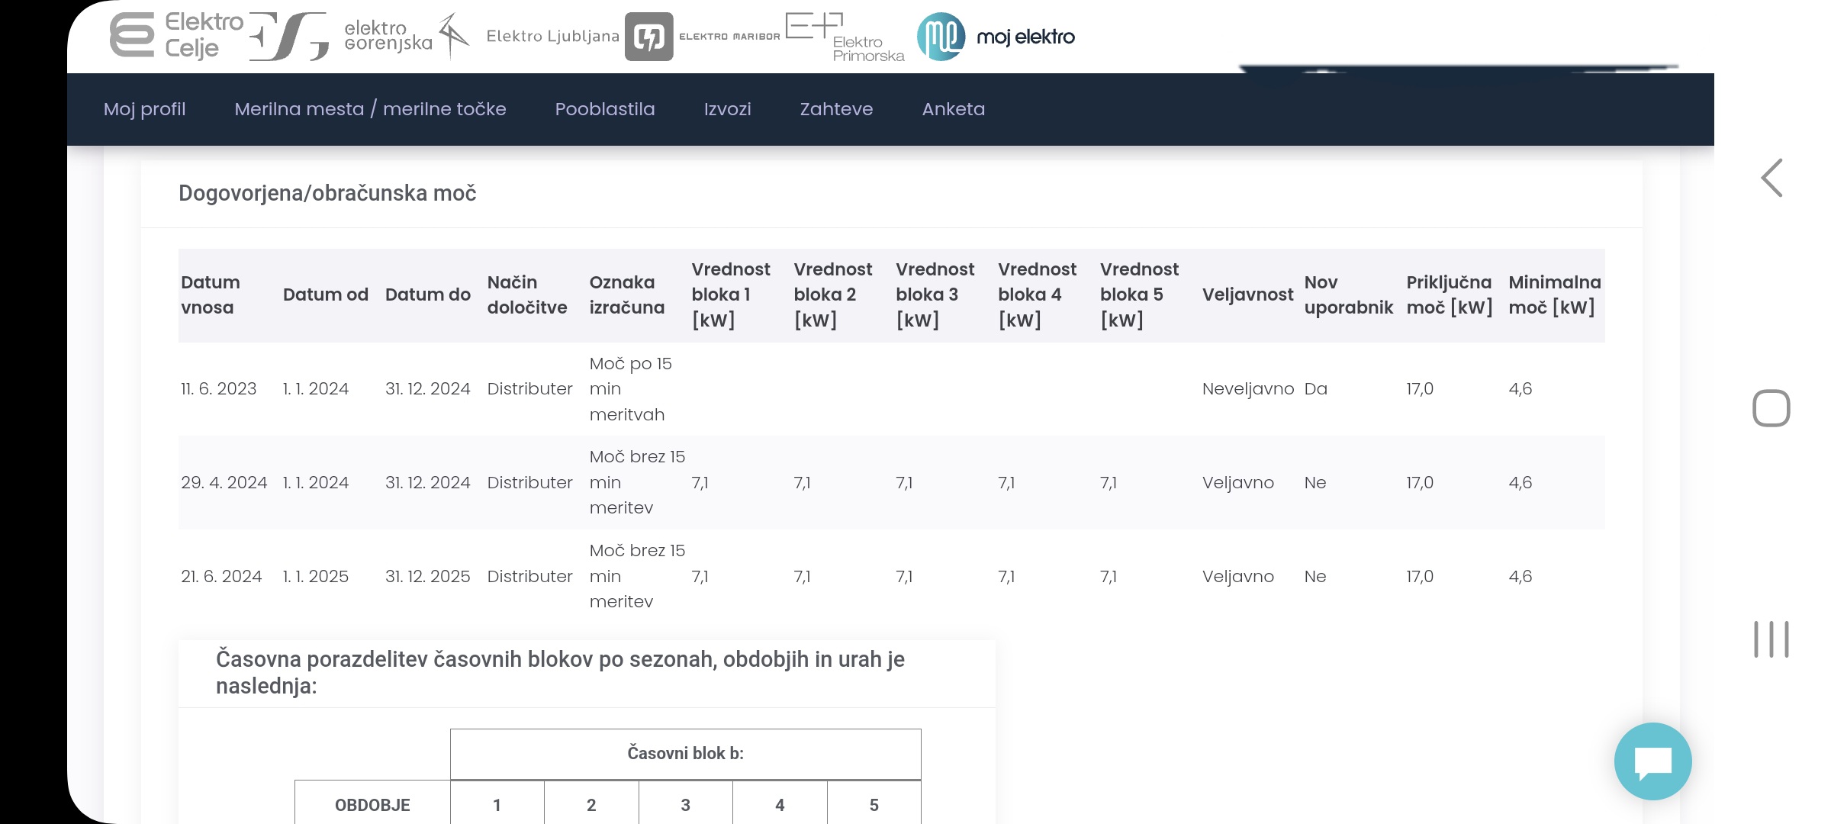Select the entry date 29. 4. 2024
1831x824 pixels.
point(224,483)
